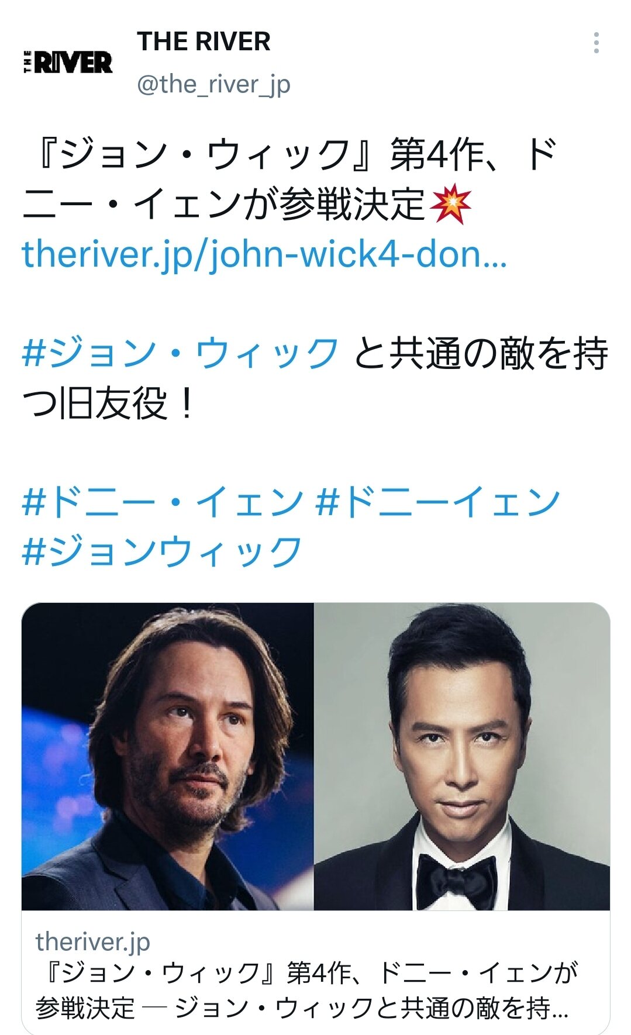631x1035 pixels.
Task: Tap the #ドニーイェン hashtag without dots
Action: click(x=439, y=502)
